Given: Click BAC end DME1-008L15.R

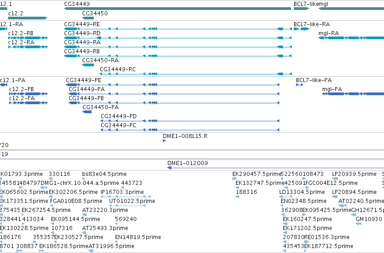Looking at the screenshot, I should click(185, 136).
